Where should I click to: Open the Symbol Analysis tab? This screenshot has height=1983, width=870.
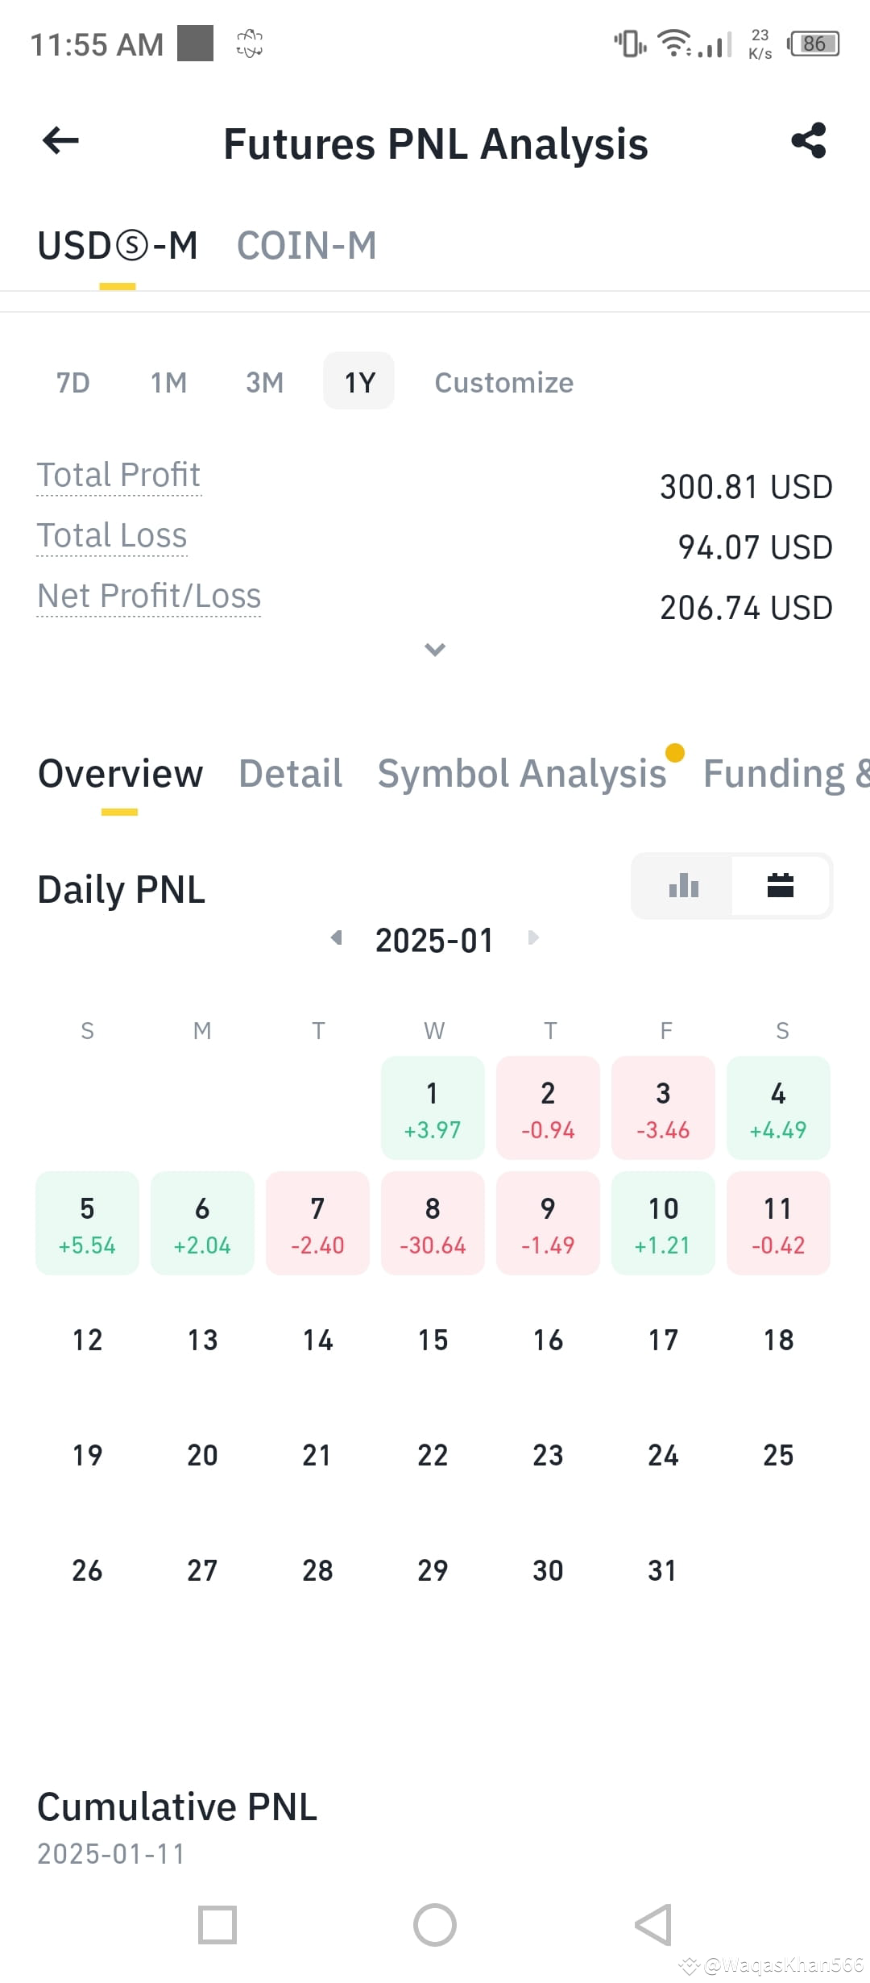pos(522,774)
